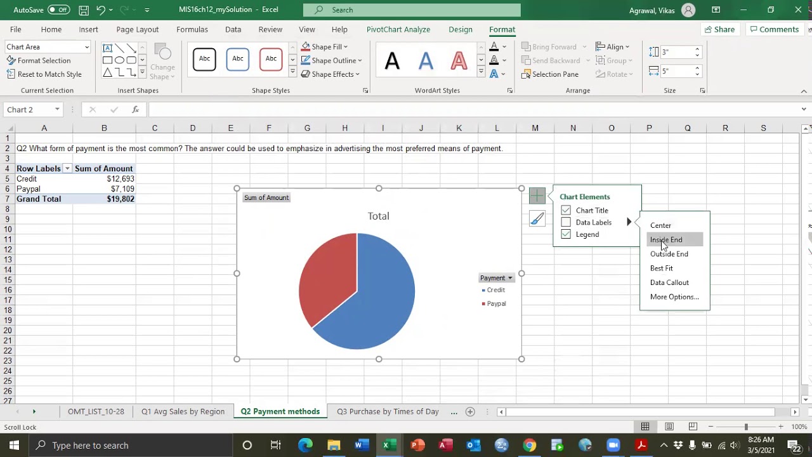Click Text Outline A icon
The image size is (812, 457).
494,60
